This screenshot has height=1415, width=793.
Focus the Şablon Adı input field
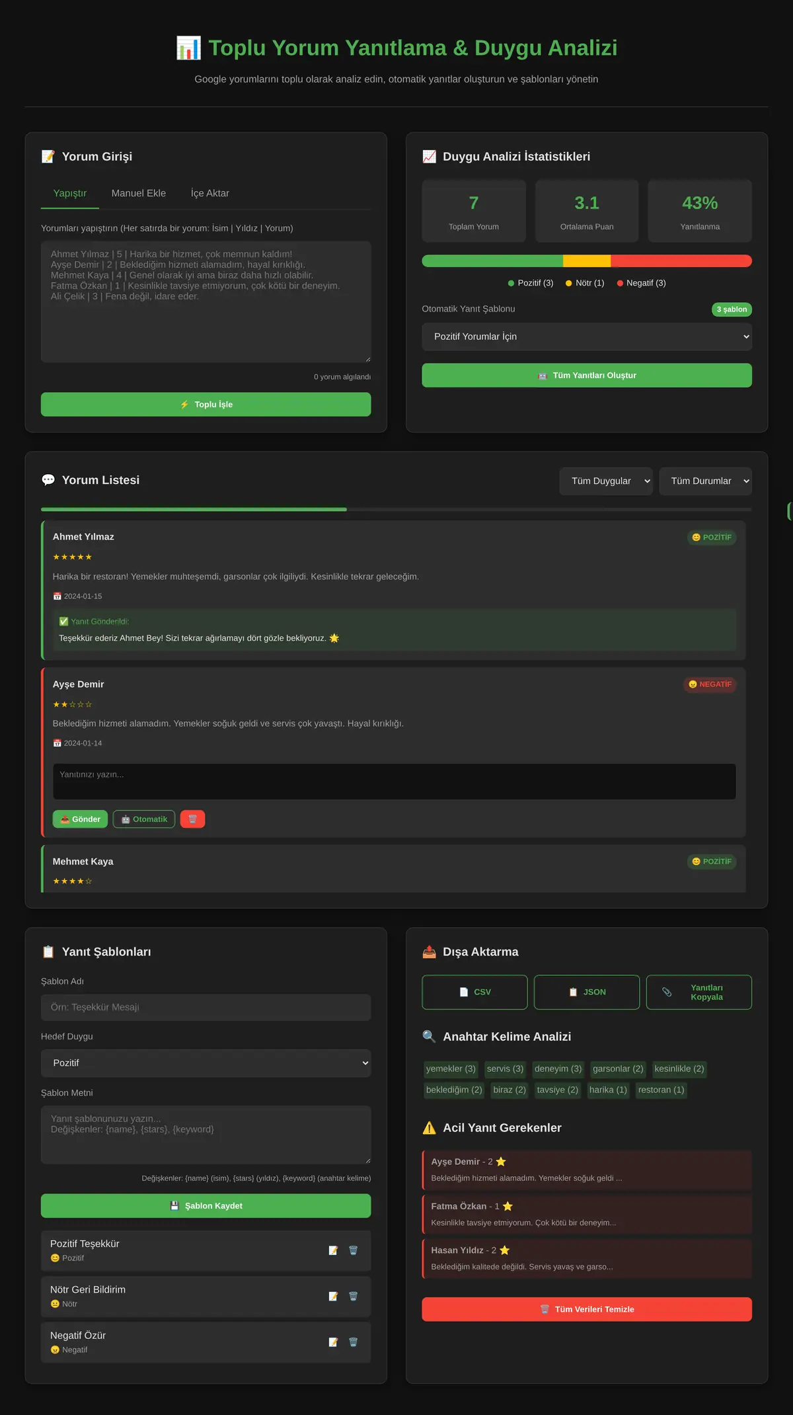pyautogui.click(x=206, y=1007)
